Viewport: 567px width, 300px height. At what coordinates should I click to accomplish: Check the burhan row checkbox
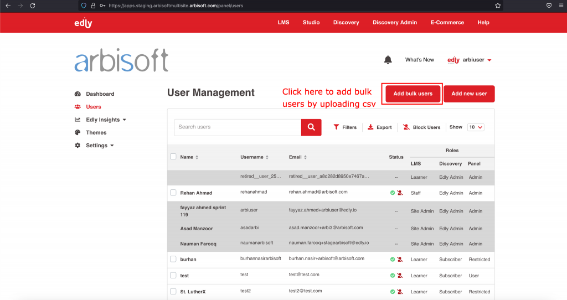click(x=173, y=259)
